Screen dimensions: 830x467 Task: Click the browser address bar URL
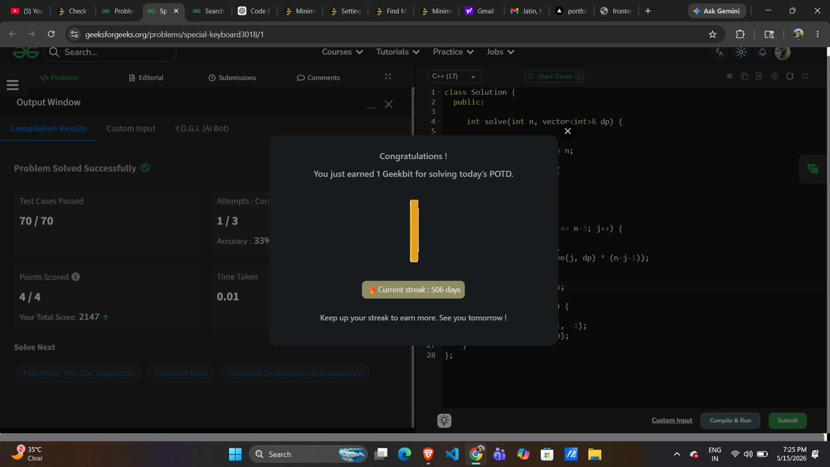pos(174,34)
